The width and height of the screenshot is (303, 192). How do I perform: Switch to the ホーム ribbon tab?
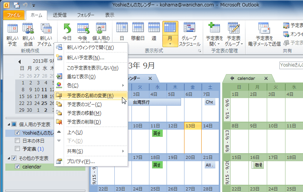(x=36, y=15)
